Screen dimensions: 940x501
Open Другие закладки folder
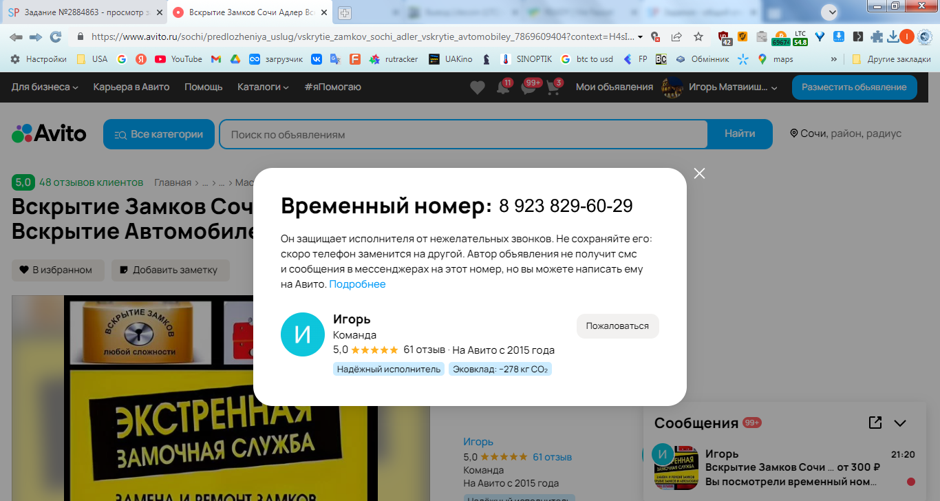[x=891, y=59]
